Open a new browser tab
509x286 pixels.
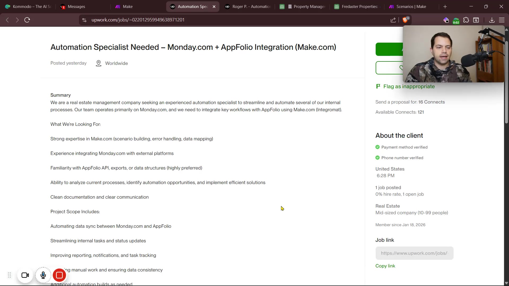tap(445, 7)
